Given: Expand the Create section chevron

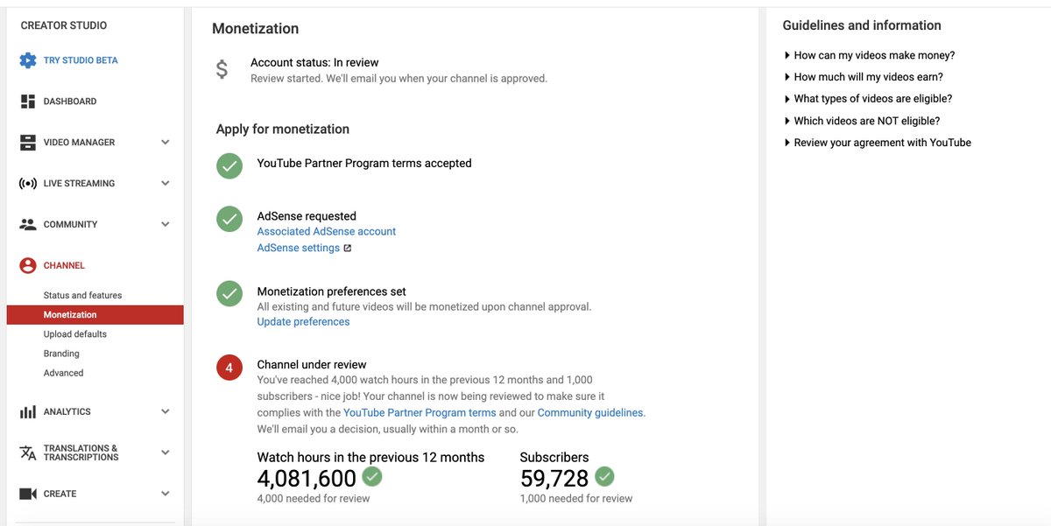Looking at the screenshot, I should tap(166, 494).
